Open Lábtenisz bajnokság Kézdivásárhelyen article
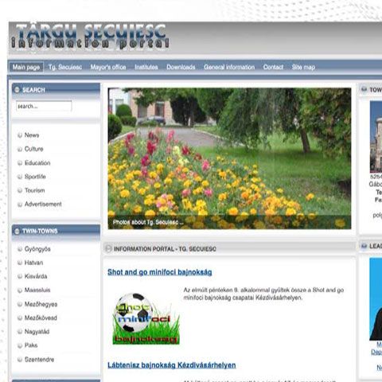Image resolution: width=382 pixels, height=382 pixels. [172, 365]
